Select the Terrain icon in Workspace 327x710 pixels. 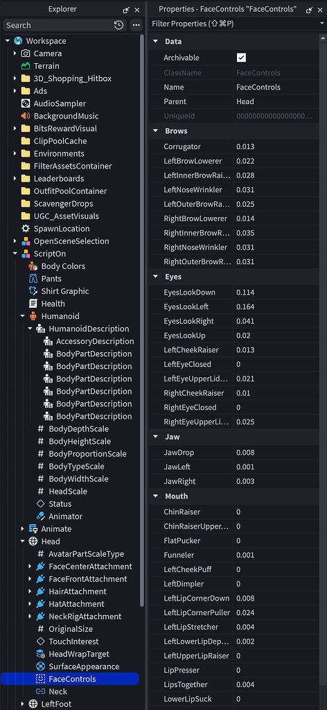tap(26, 66)
